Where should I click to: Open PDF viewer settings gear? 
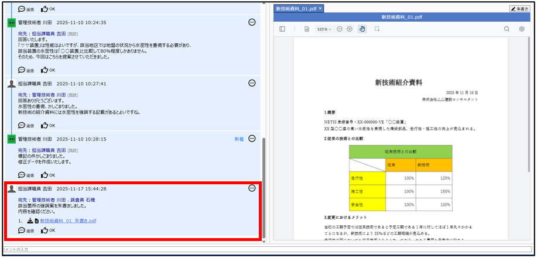coord(521,29)
